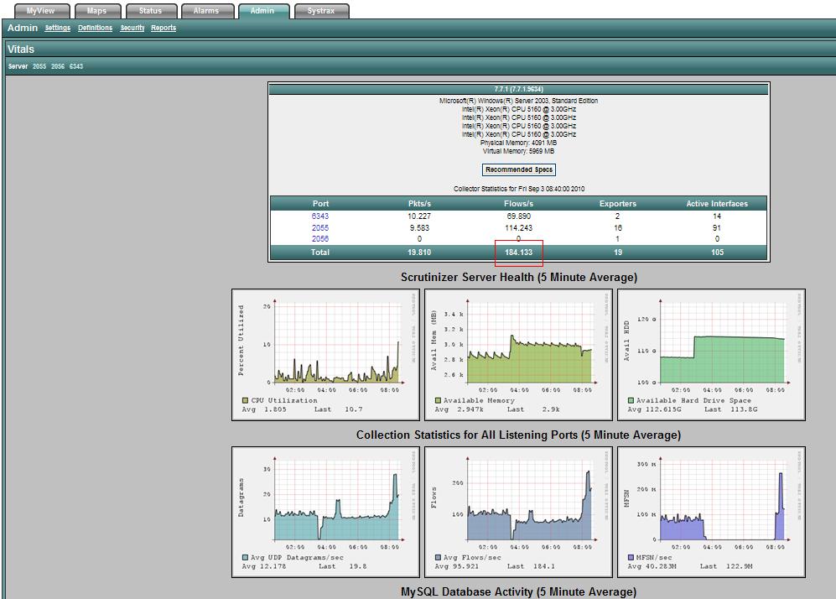Select the 114.243 Flows/s value
836x599 pixels.
(x=519, y=227)
